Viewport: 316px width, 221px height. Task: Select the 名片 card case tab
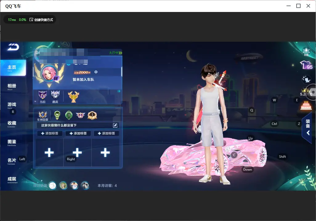click(x=12, y=161)
